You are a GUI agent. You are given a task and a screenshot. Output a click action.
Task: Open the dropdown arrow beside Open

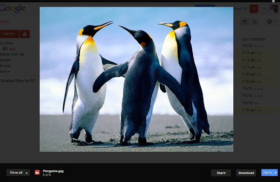pos(276,173)
